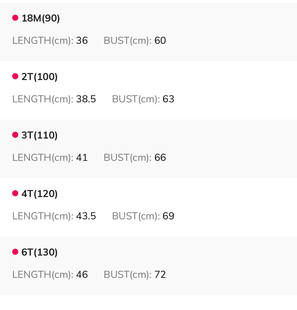
Task: Click the red bullet beside 2T(100)
Action: pos(15,76)
